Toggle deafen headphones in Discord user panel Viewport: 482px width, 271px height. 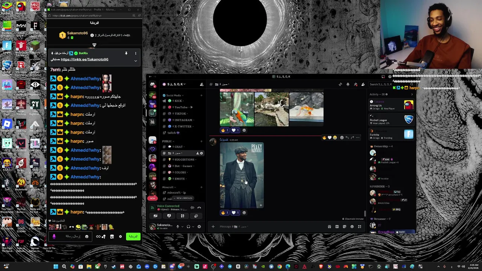[x=189, y=227]
